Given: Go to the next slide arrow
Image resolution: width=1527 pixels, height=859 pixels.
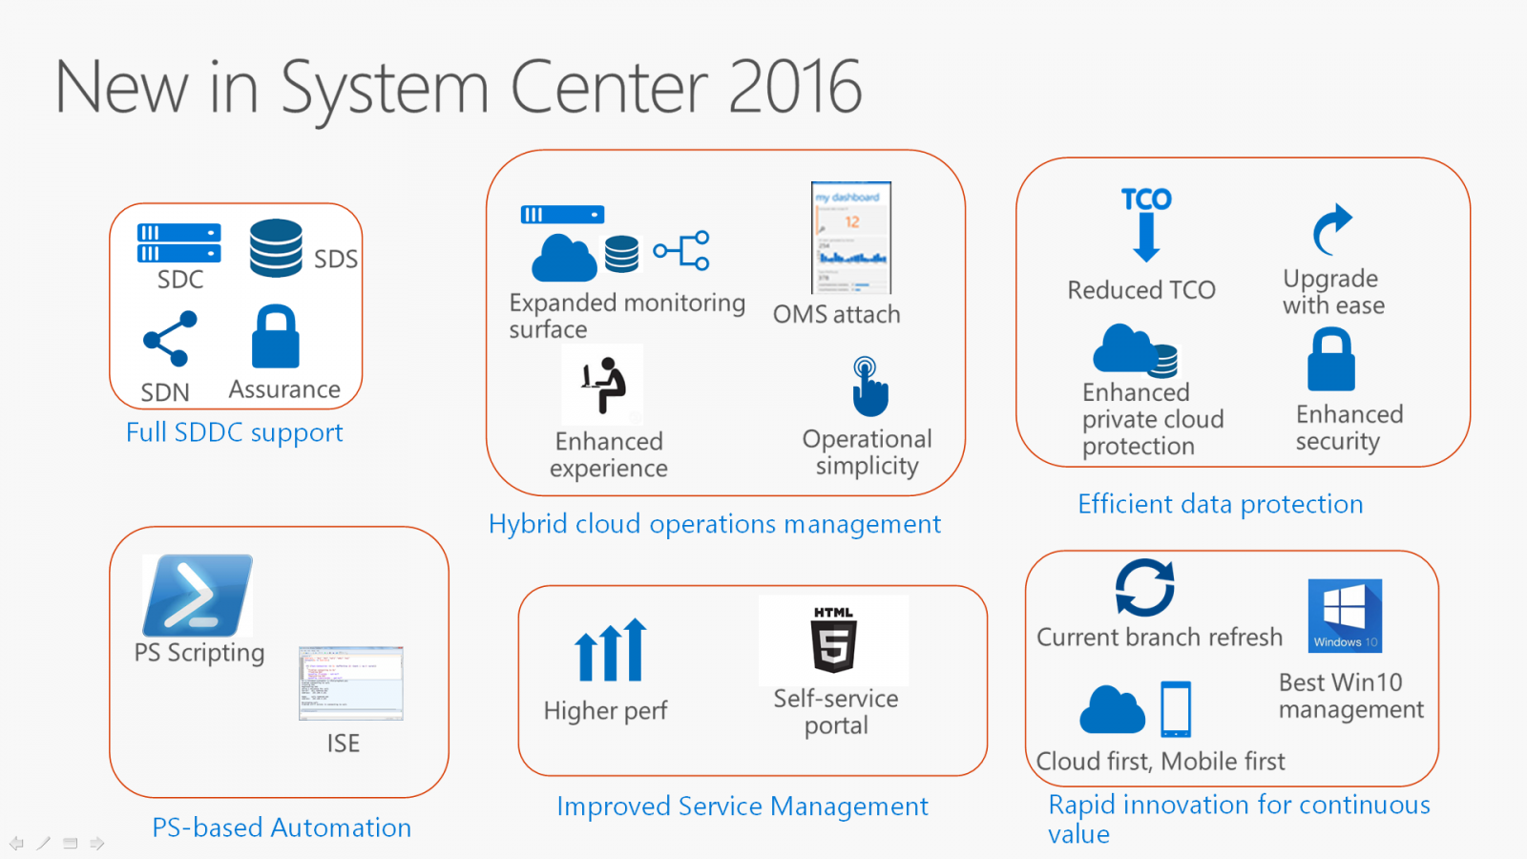Looking at the screenshot, I should 95,843.
